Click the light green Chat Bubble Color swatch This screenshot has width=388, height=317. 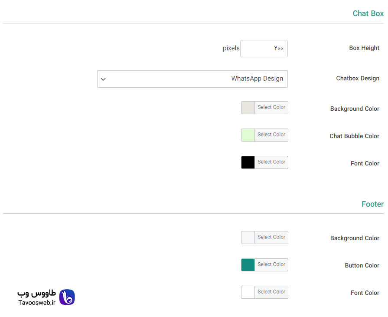248,135
